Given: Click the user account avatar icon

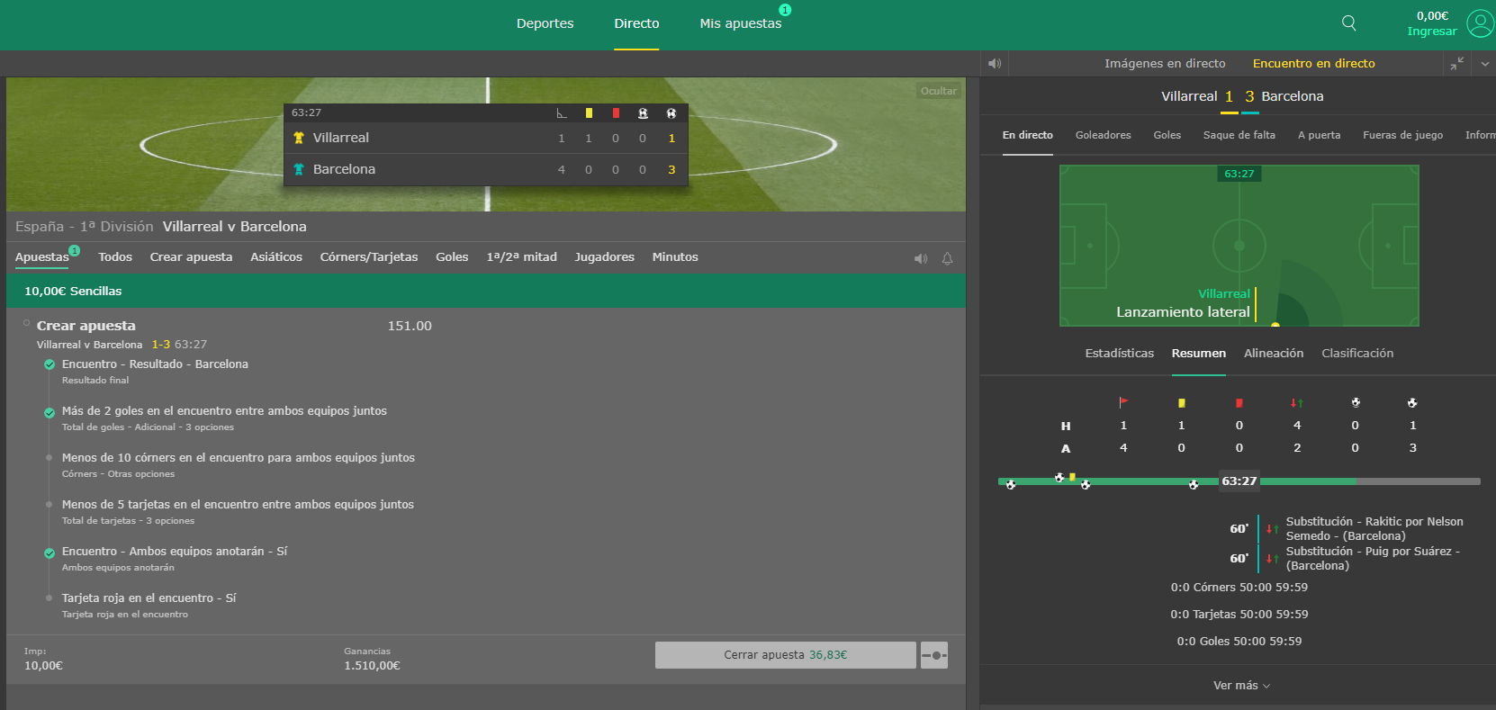Looking at the screenshot, I should coord(1480,23).
